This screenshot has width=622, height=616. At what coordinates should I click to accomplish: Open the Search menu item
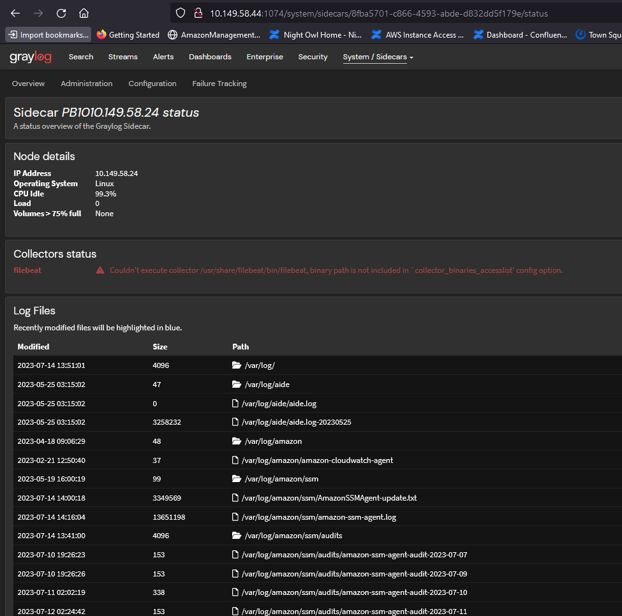81,57
